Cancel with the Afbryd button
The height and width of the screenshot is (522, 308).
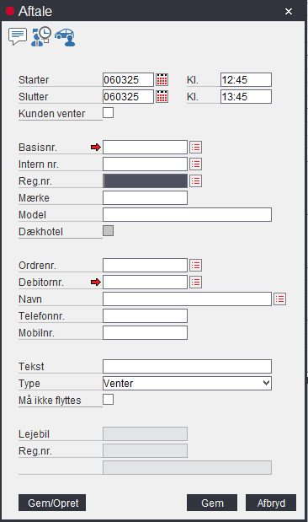[x=271, y=503]
